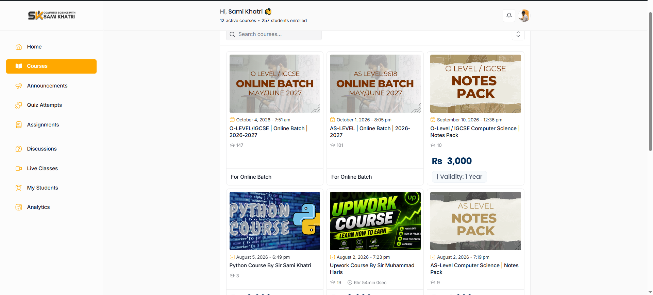The width and height of the screenshot is (653, 295).
Task: Open Python Course By Sir Sami Khatri
Action: [270, 265]
